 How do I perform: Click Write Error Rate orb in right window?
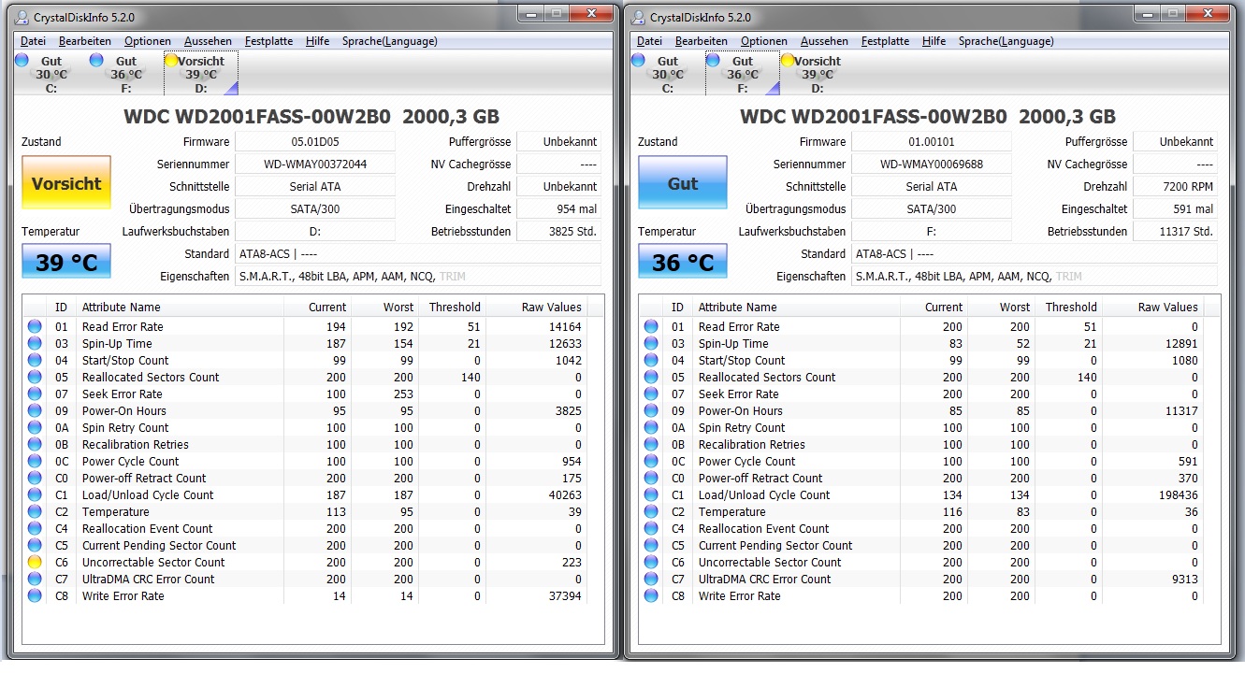tap(651, 595)
